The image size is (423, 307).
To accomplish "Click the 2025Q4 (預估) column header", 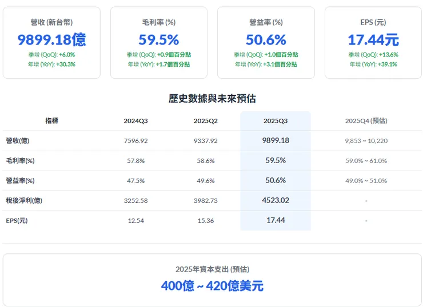I will [x=366, y=121].
